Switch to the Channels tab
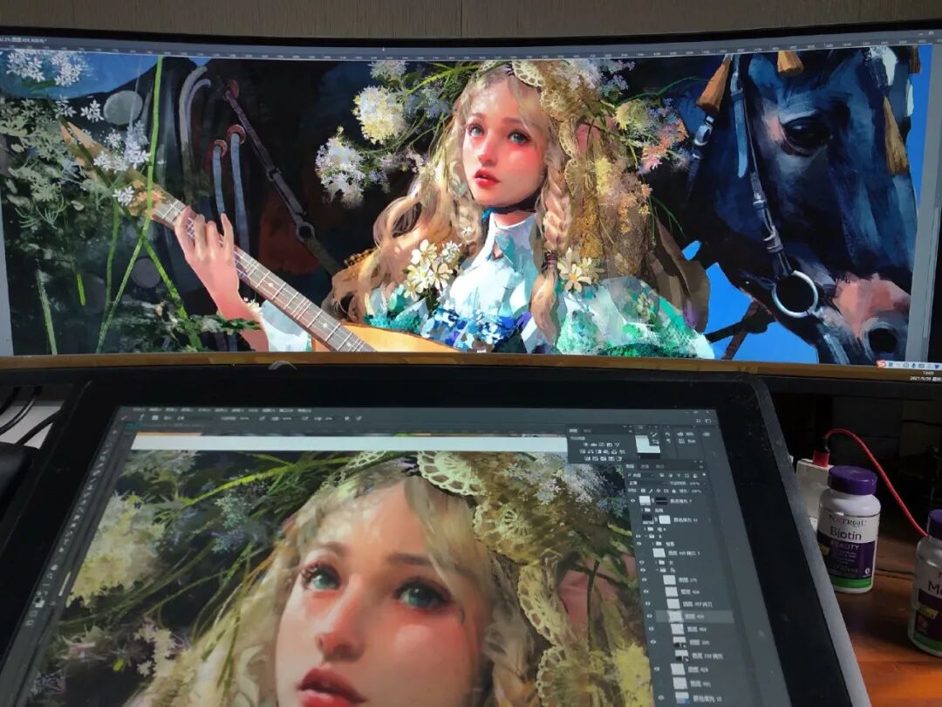This screenshot has width=942, height=707. [x=645, y=466]
